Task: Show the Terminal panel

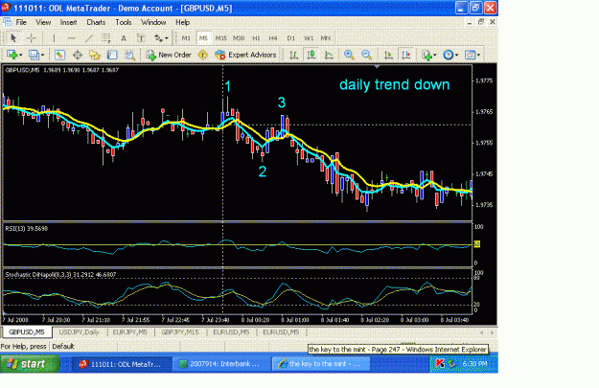Action: 112,55
